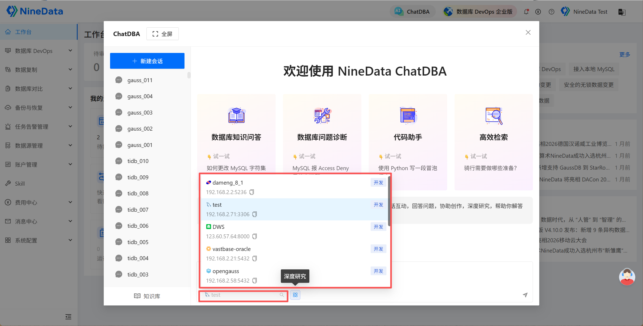Switch language with the translate icon
Viewport: 643px width, 326px height.
tap(622, 12)
